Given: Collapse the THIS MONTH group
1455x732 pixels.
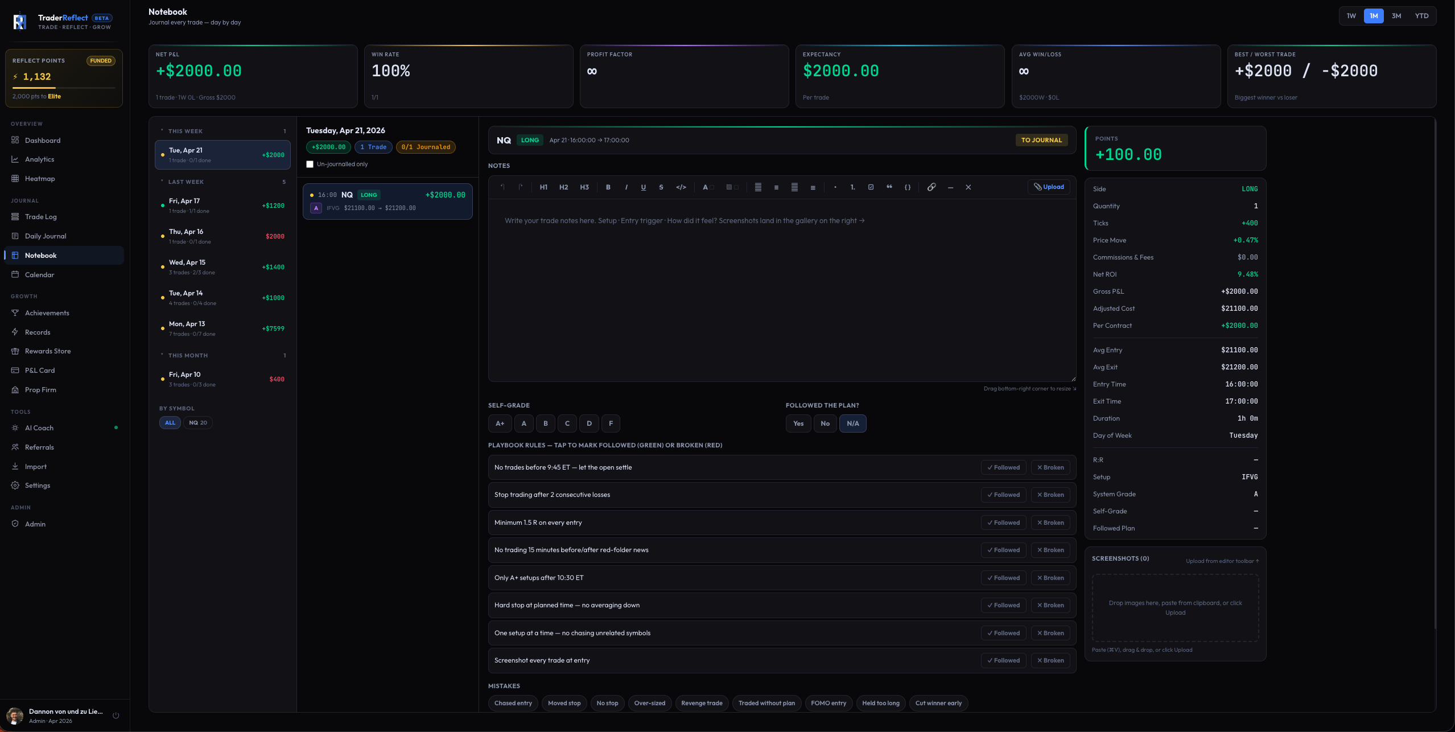Looking at the screenshot, I should [222, 356].
